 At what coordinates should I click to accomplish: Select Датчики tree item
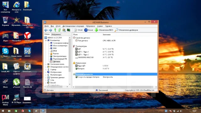pyautogui.click(x=55, y=62)
